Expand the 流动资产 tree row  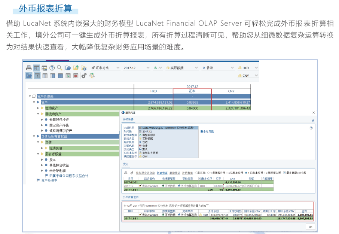pyautogui.click(x=38, y=108)
